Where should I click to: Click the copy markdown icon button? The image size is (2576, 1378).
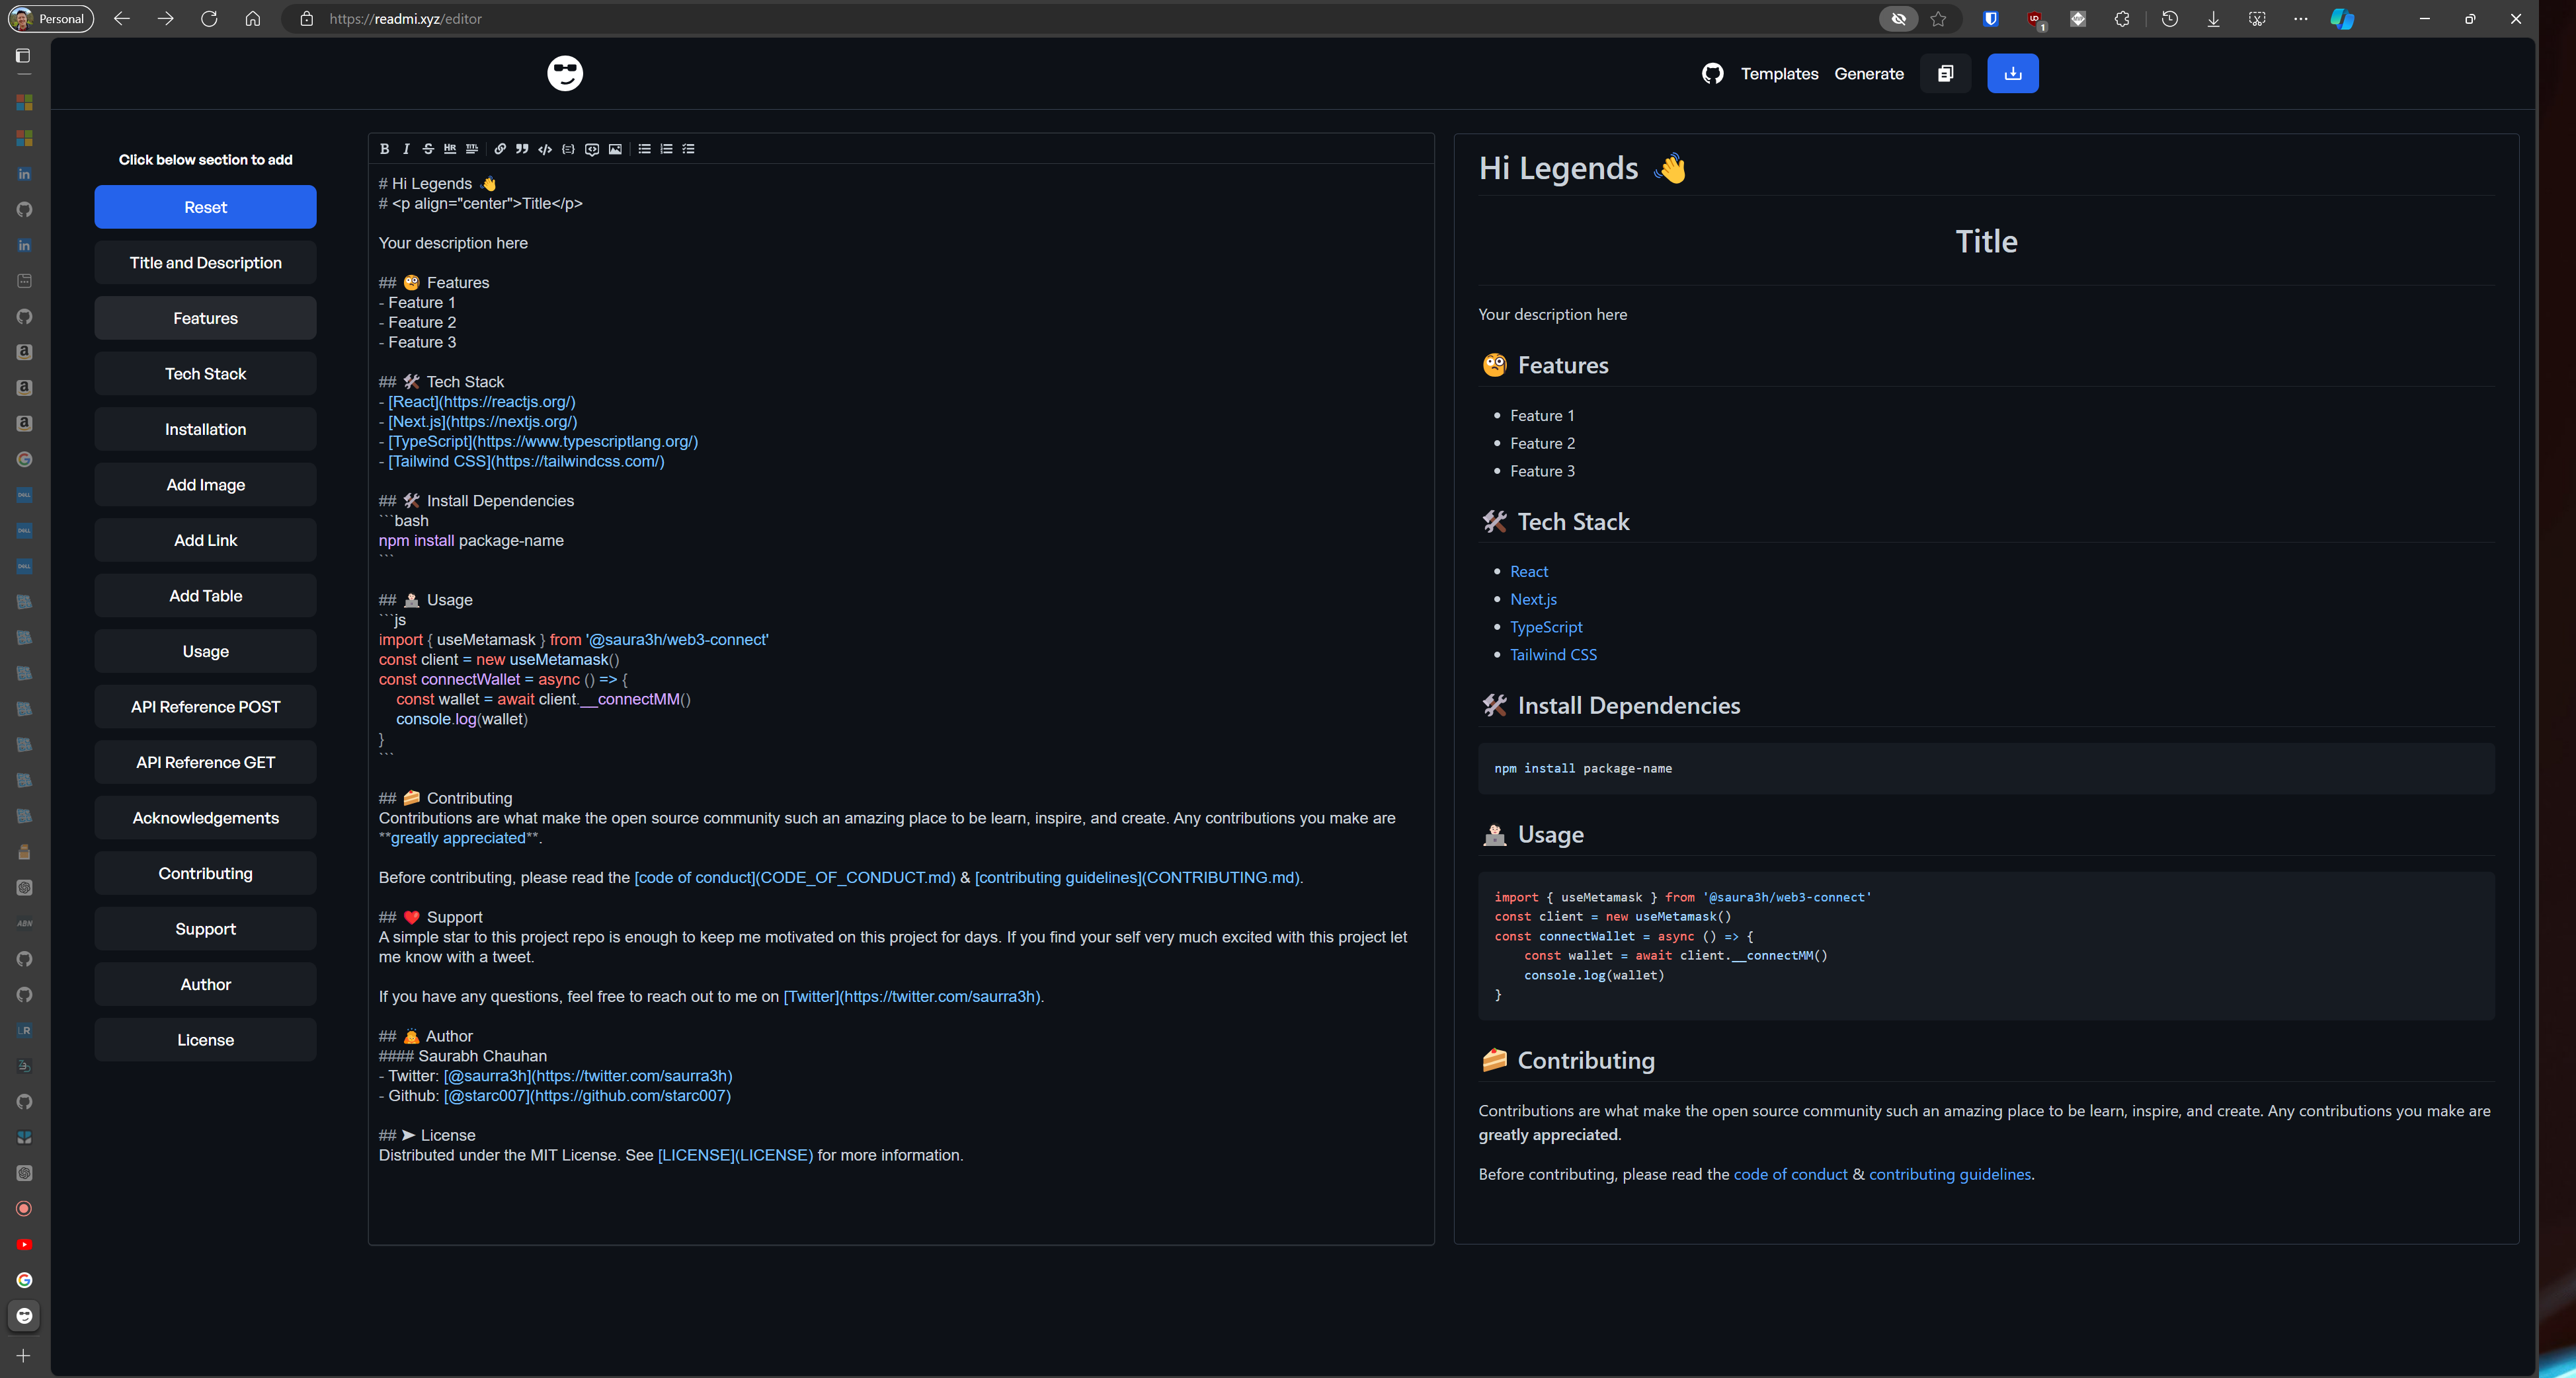1945,73
